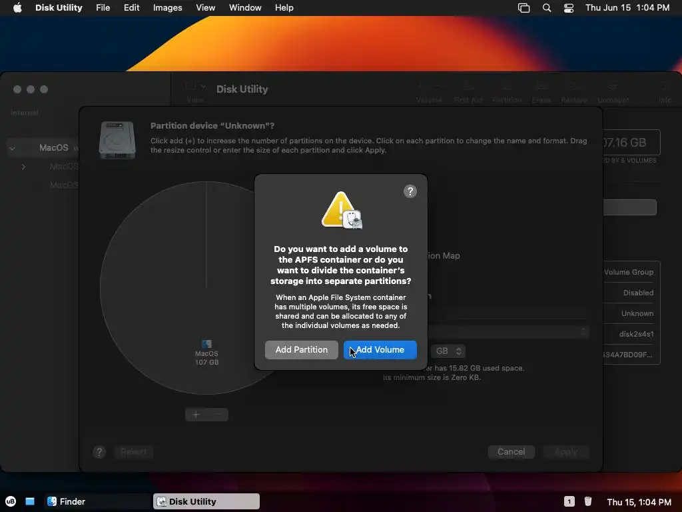
Task: Click the partition format dropdown field
Action: [508, 332]
